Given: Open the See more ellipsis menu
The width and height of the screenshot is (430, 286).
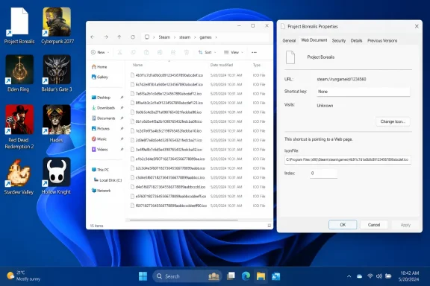Looking at the screenshot, I should point(255,52).
